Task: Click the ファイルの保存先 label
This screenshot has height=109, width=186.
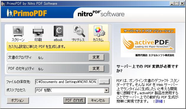Action: pos(18,82)
